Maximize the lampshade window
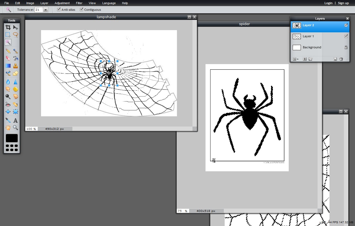355x226 pixels. [189, 17]
